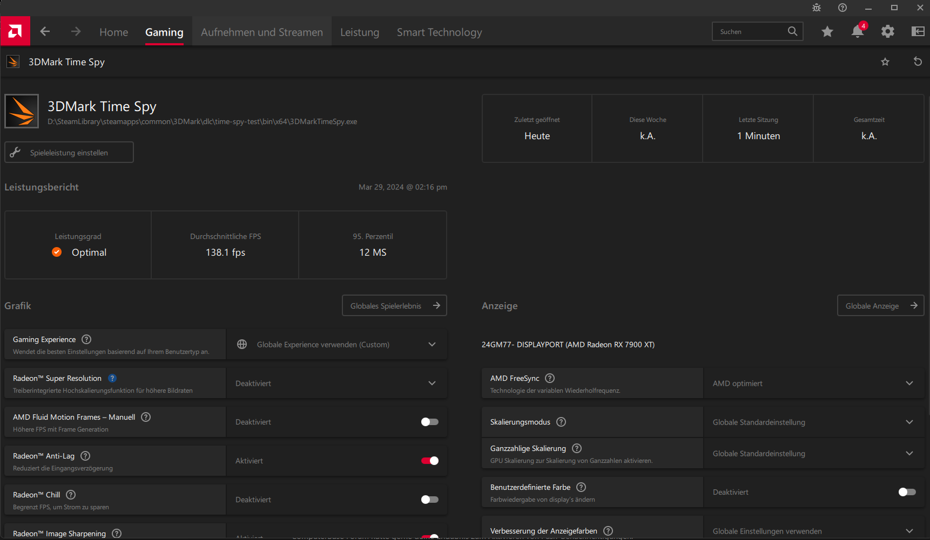
Task: Mark 3DMark Time Spy as favorite
Action: click(885, 61)
